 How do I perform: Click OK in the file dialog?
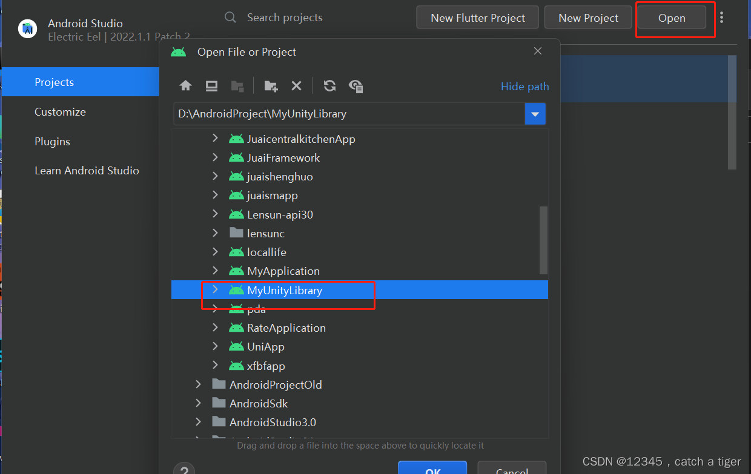(432, 468)
